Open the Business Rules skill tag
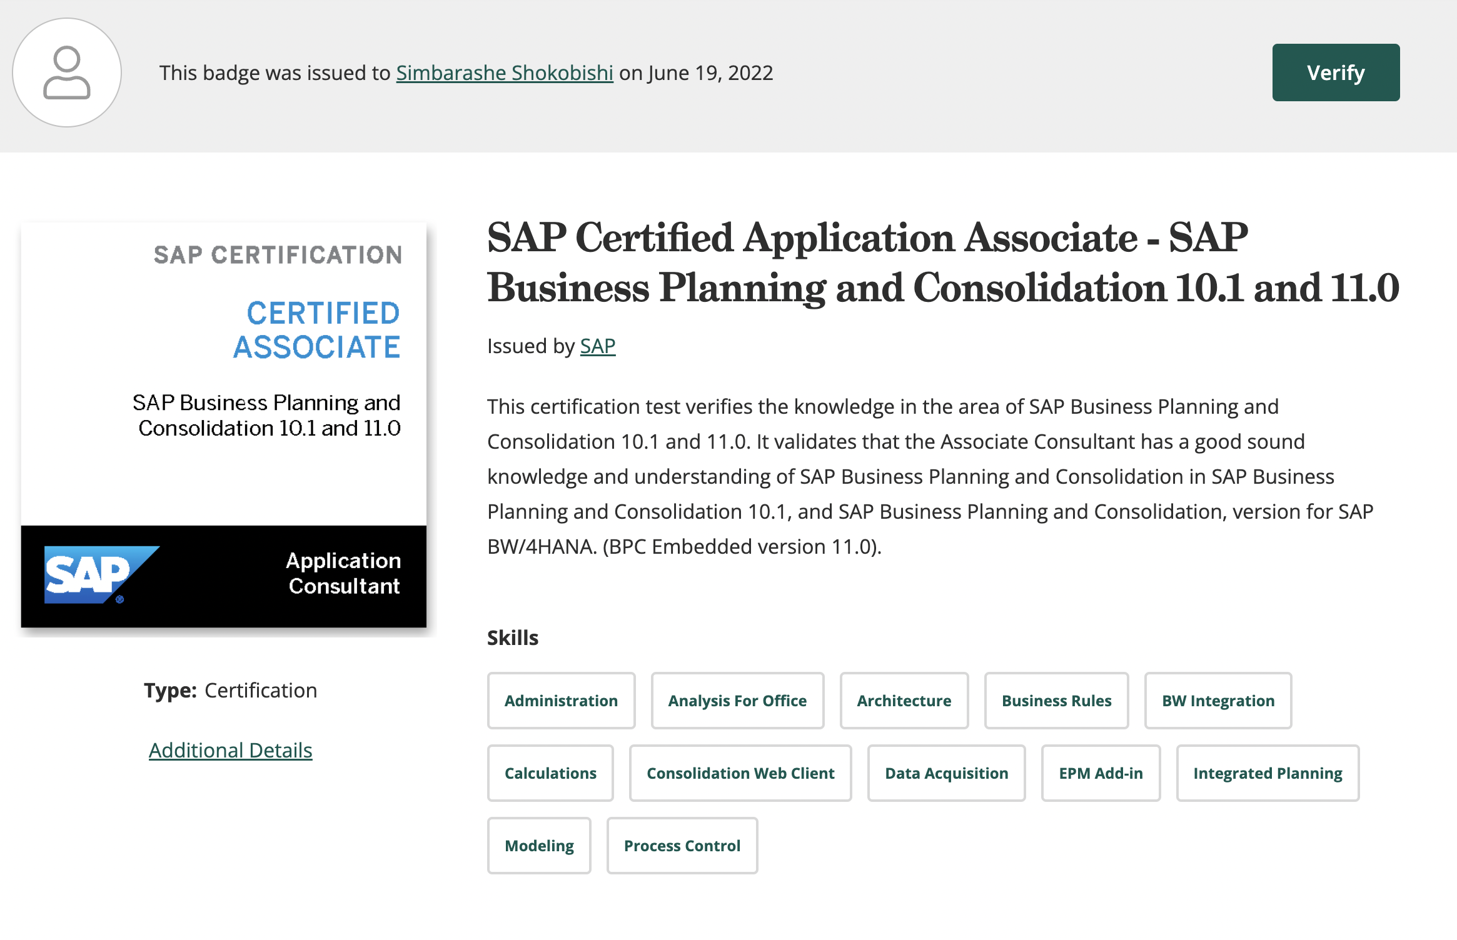 click(1056, 701)
